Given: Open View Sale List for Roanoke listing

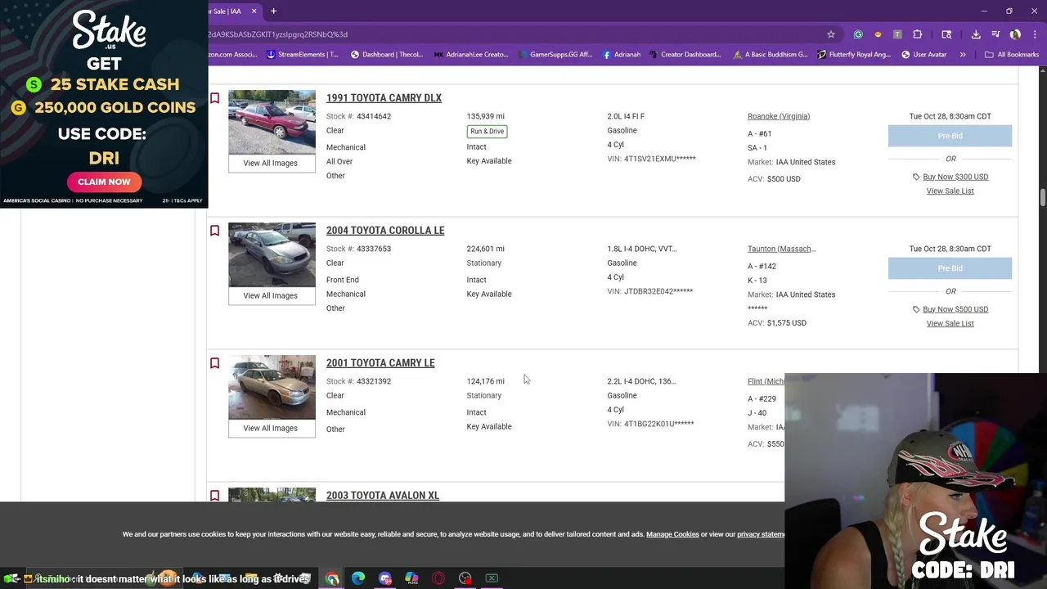Looking at the screenshot, I should pos(950,191).
